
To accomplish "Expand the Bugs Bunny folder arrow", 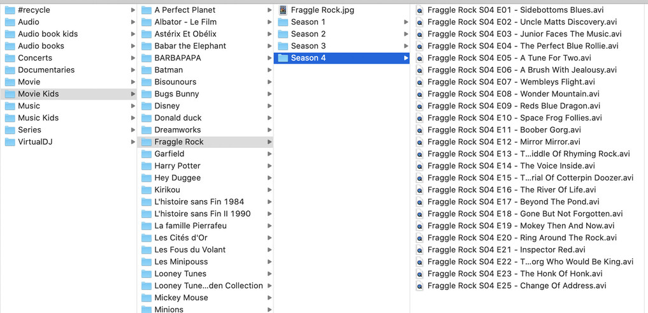I will click(x=270, y=94).
